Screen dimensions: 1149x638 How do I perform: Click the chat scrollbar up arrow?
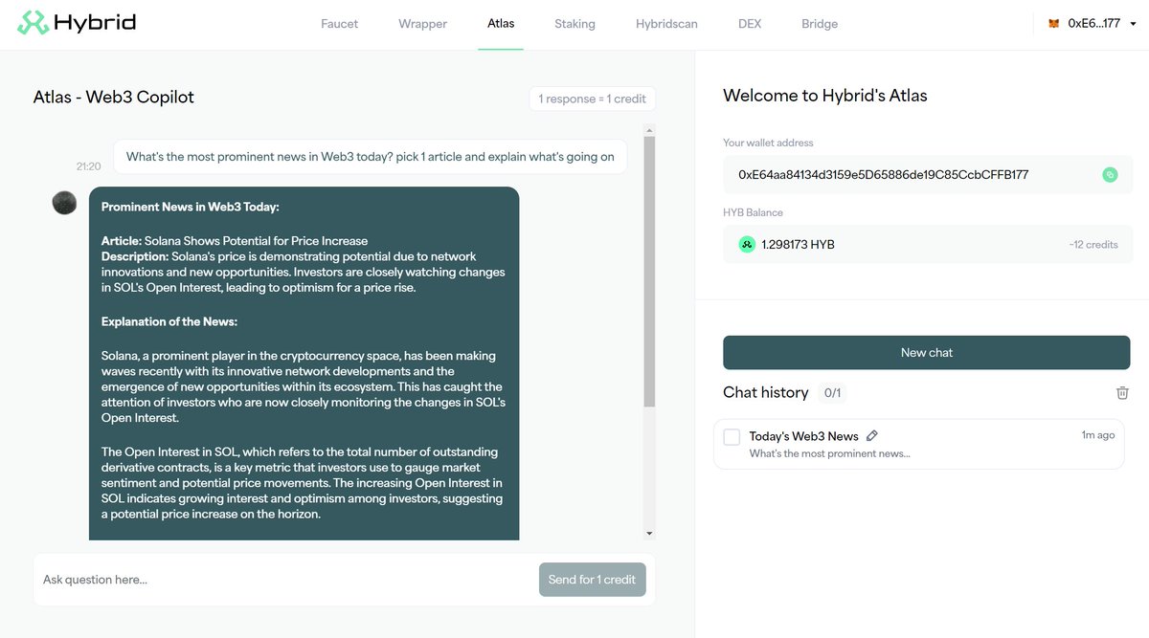pyautogui.click(x=649, y=130)
